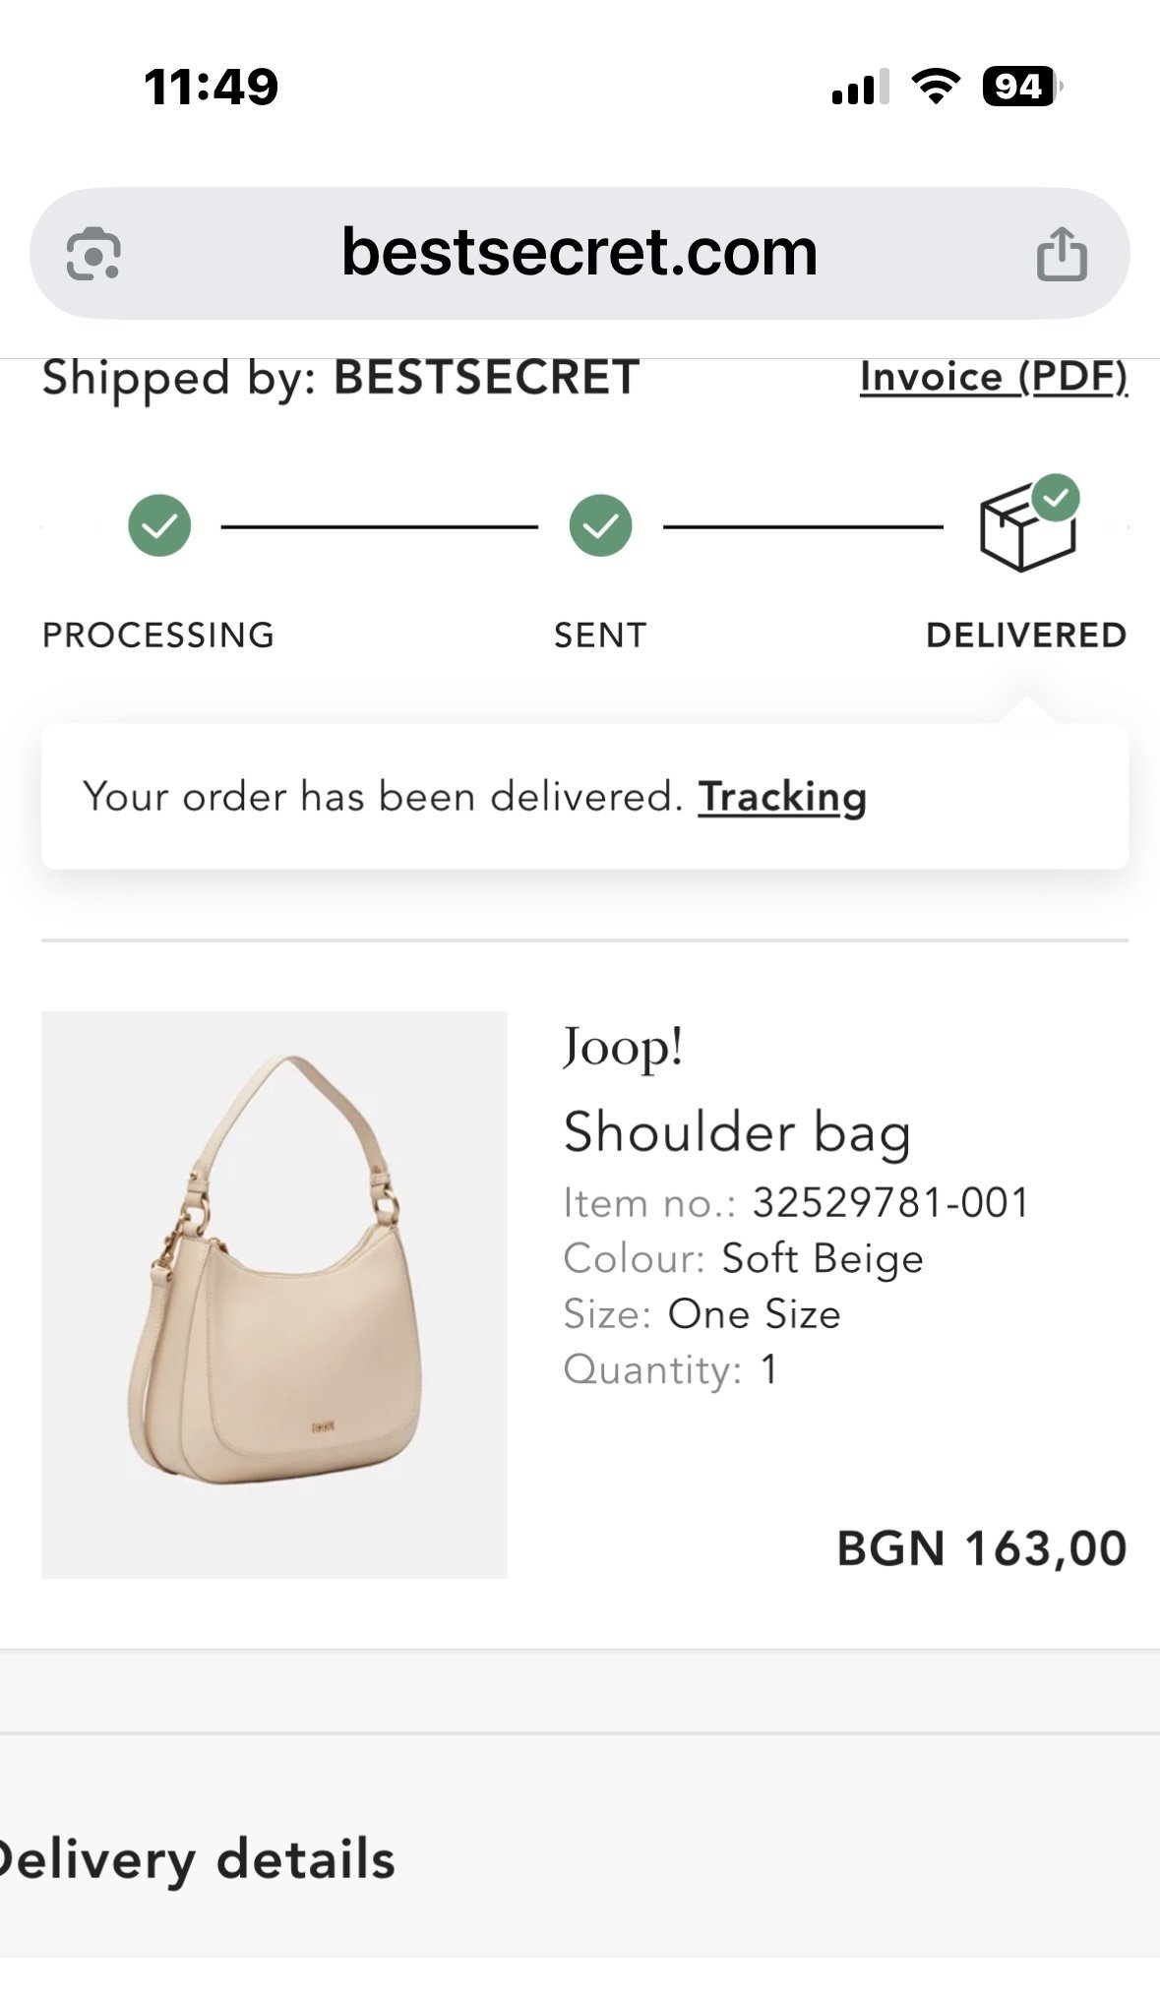Tap the BGN 163,00 price

click(x=981, y=1548)
